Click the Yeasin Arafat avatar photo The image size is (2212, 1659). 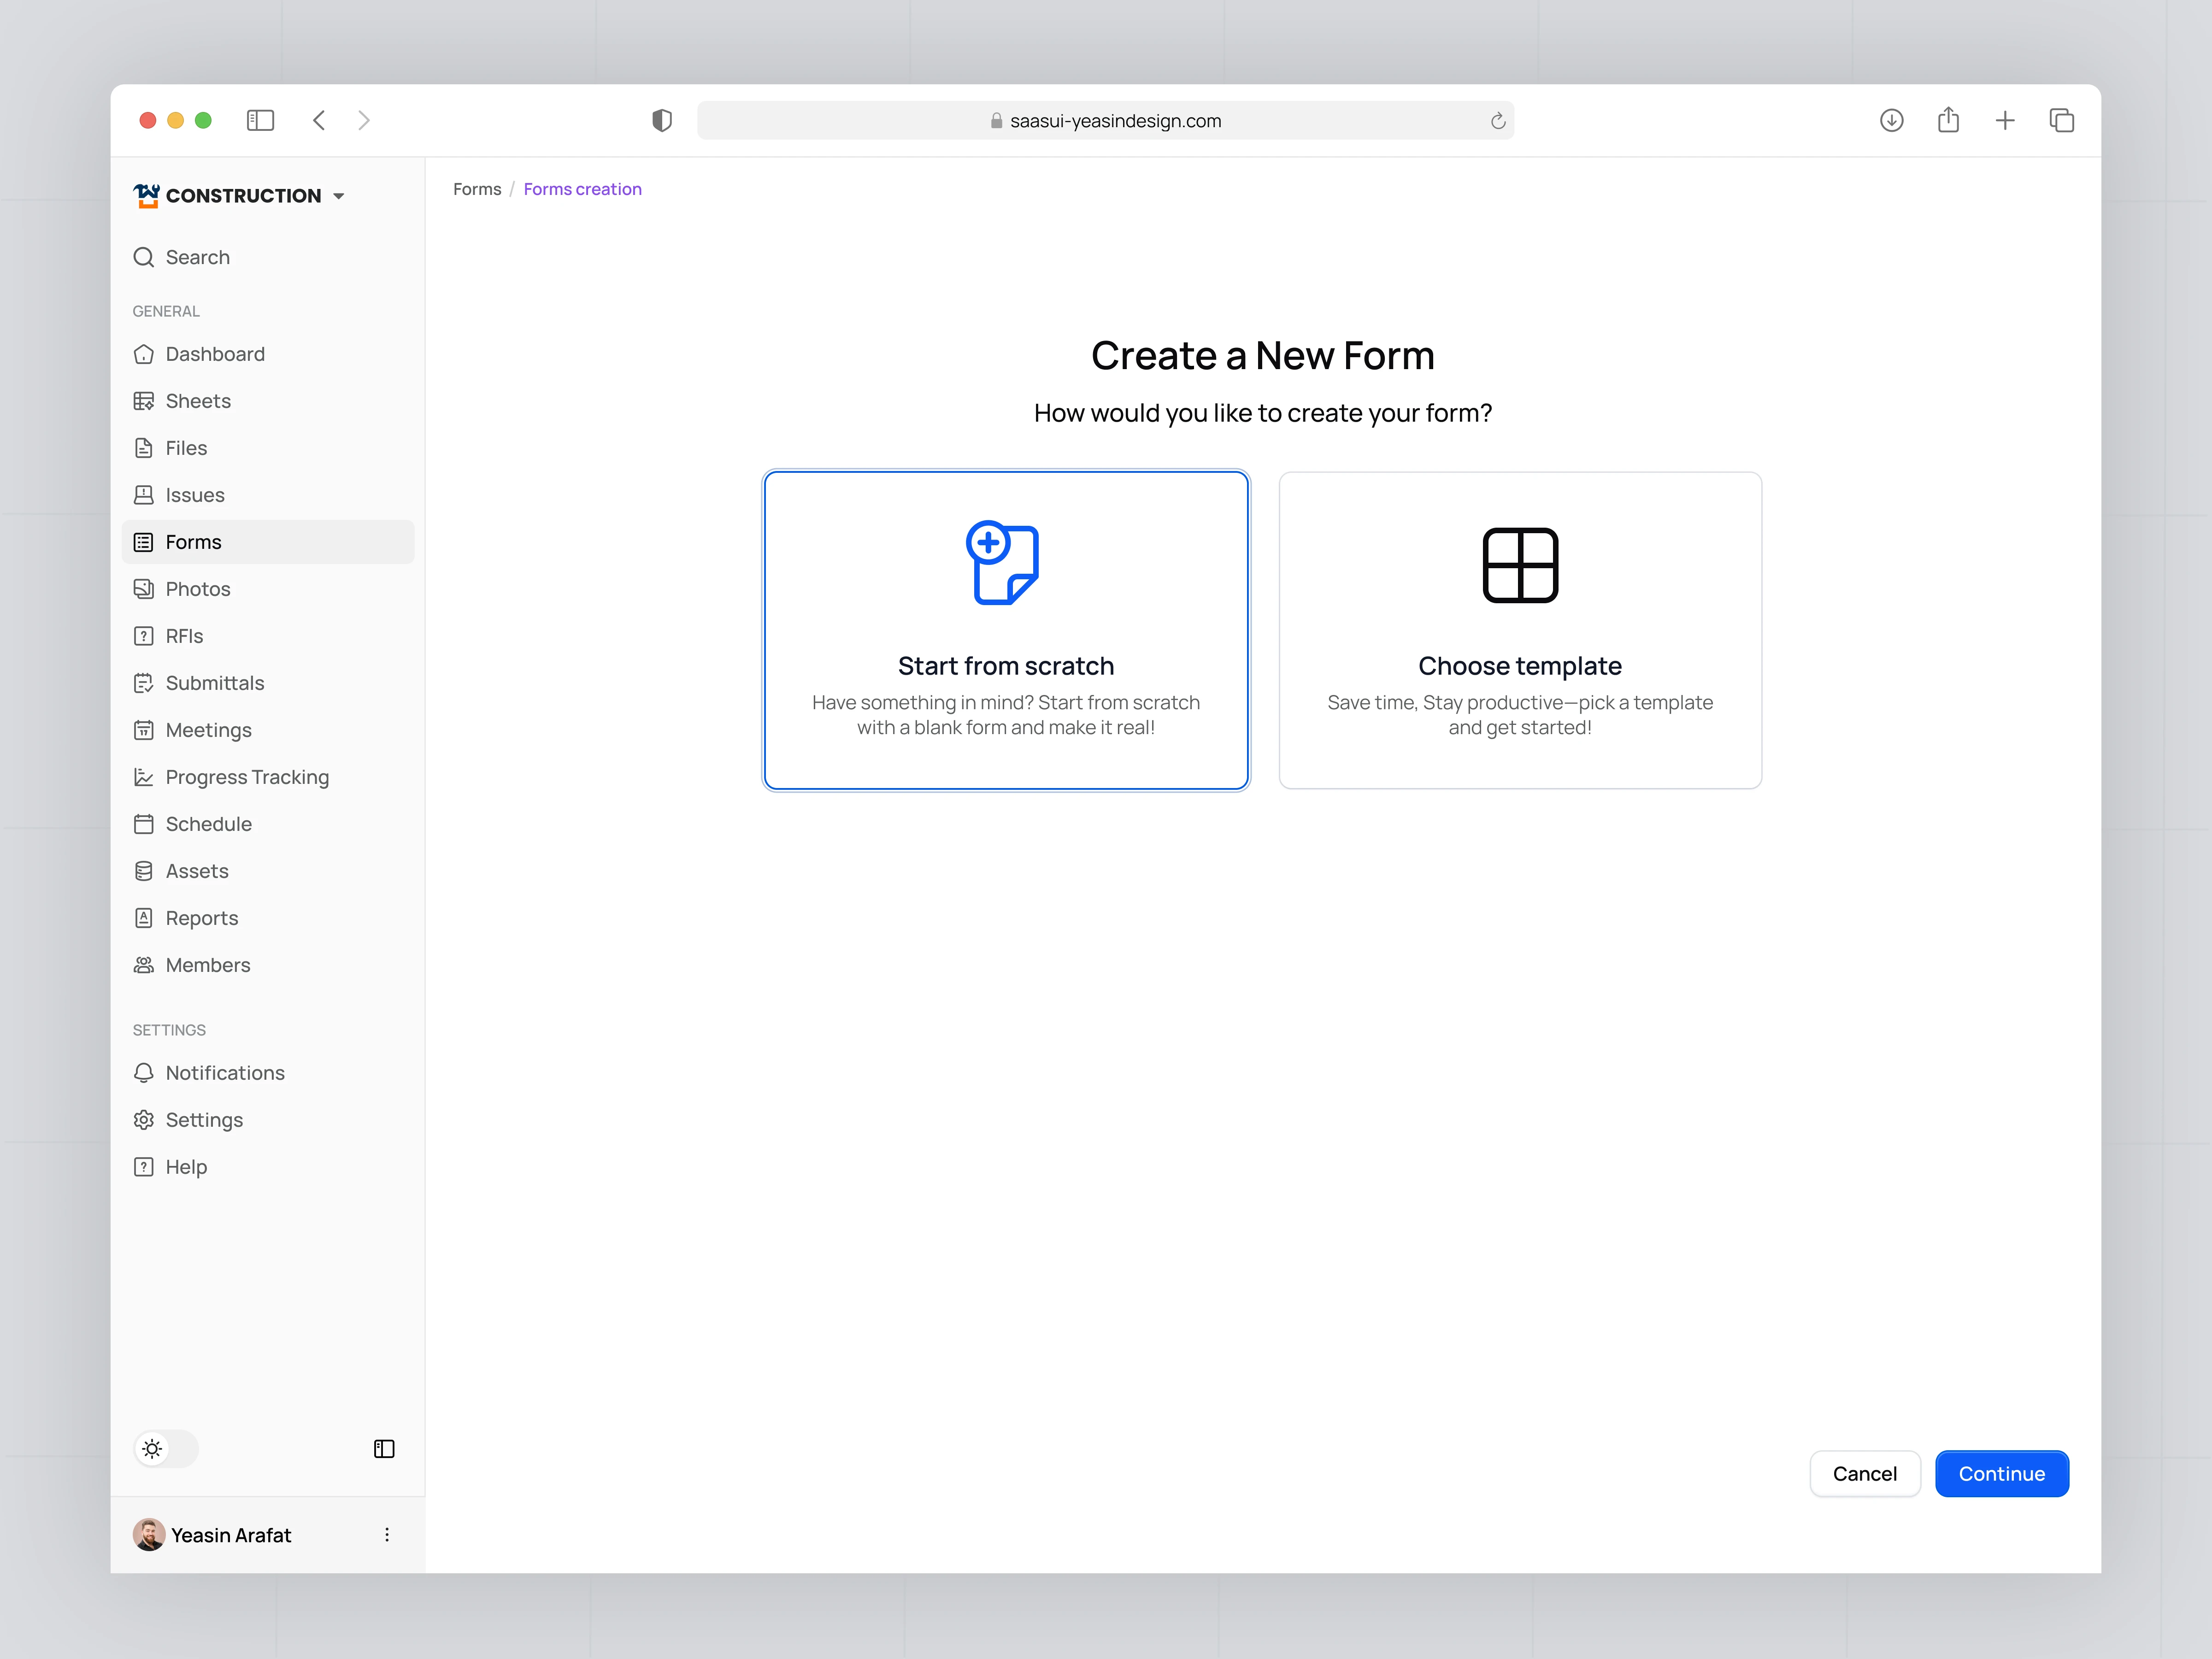tap(149, 1535)
